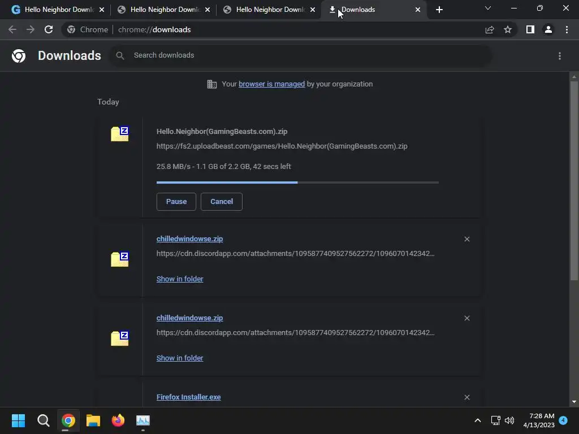The width and height of the screenshot is (579, 434).
Task: Close the third Hello Neighbor tab
Action: (312, 10)
